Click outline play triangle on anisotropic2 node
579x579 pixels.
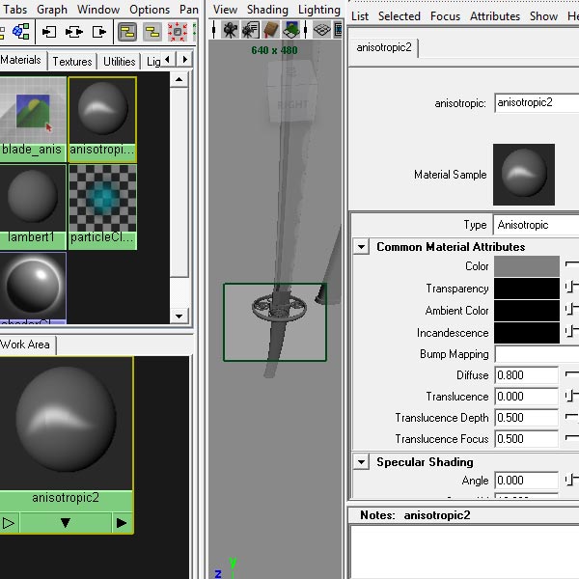[x=8, y=523]
